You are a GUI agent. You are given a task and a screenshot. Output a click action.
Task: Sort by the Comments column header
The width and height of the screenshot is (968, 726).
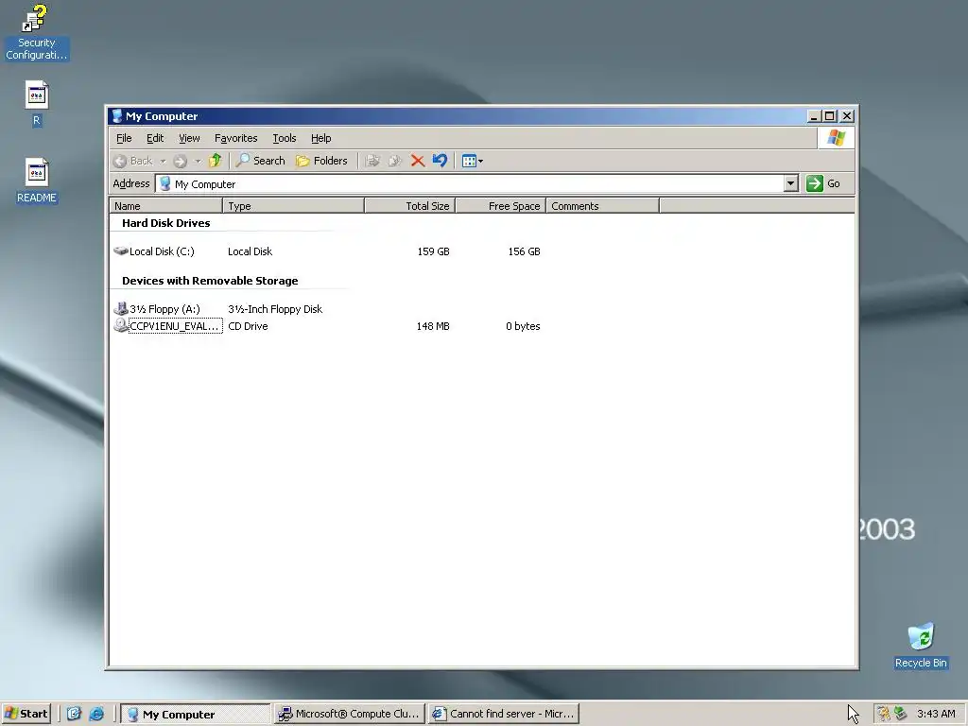pyautogui.click(x=602, y=206)
